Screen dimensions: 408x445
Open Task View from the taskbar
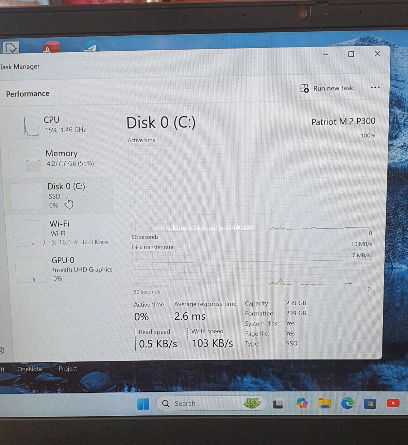pyautogui.click(x=278, y=404)
